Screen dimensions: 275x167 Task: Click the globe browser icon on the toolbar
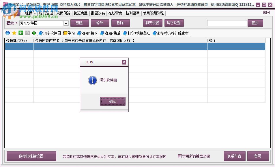(x=7, y=33)
